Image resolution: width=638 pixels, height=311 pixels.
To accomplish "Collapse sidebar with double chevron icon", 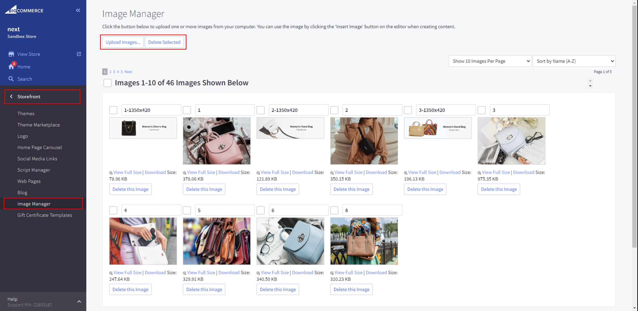I will (78, 10).
